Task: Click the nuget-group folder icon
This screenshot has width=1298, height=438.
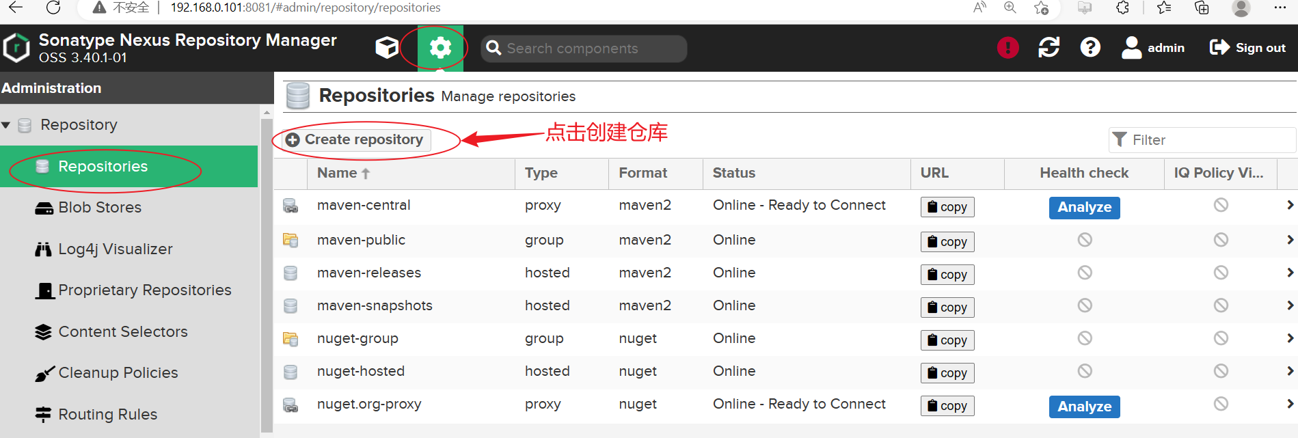Action: [x=290, y=339]
